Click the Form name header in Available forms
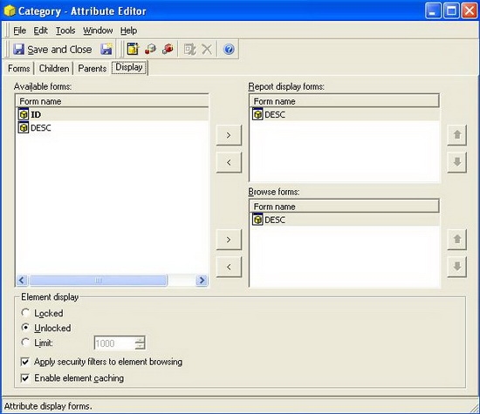 click(x=112, y=101)
